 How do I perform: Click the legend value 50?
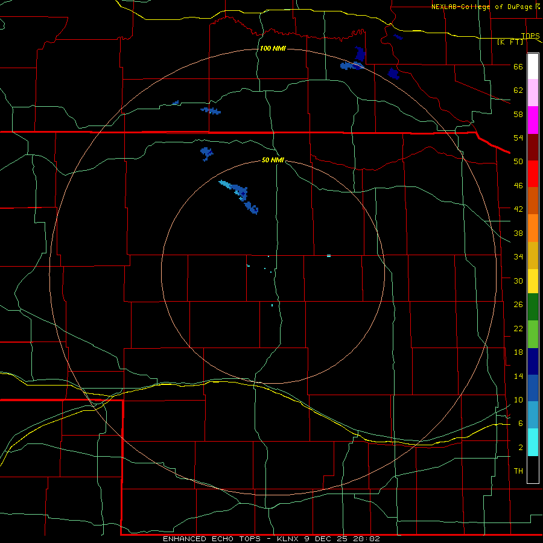518,161
